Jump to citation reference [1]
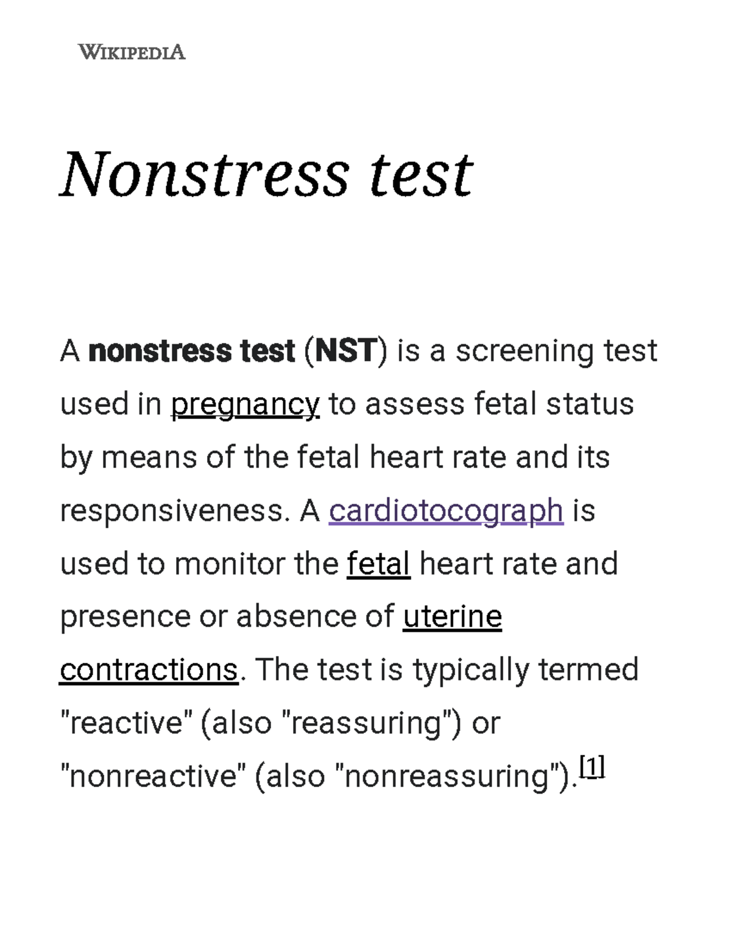Viewport: 731px width, 946px height. click(592, 766)
